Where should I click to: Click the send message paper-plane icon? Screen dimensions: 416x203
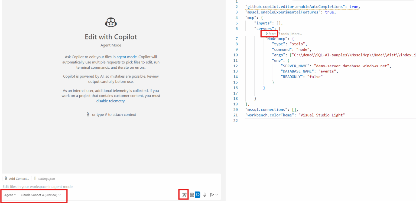[212, 195]
